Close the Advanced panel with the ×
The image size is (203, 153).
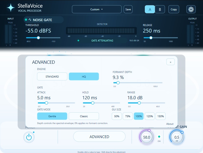pyautogui.click(x=171, y=62)
